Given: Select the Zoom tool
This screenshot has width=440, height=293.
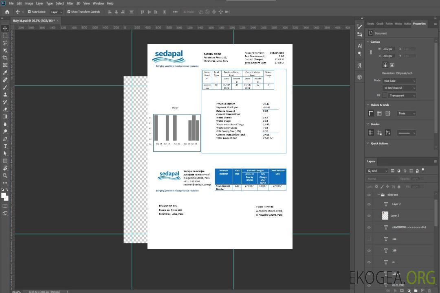Looking at the screenshot, I should pyautogui.click(x=5, y=175).
